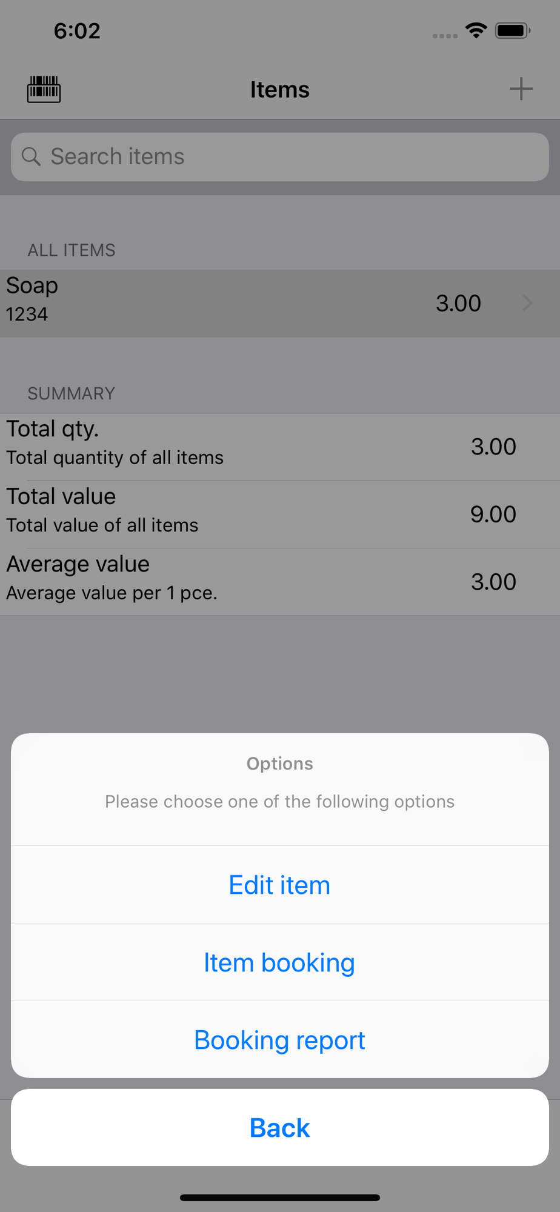Choose Item booking option

point(280,962)
